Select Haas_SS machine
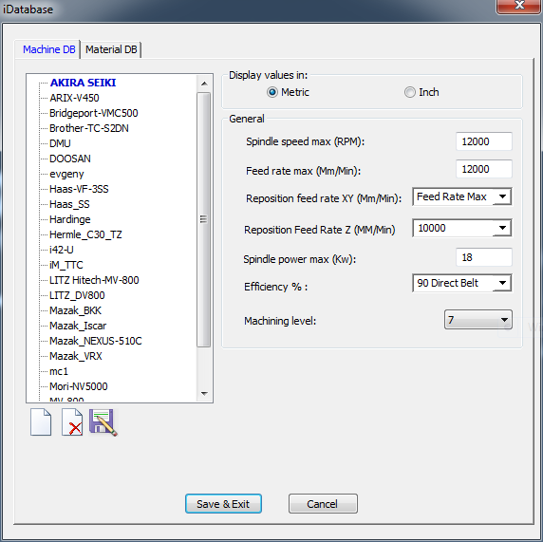This screenshot has width=543, height=542. (69, 204)
